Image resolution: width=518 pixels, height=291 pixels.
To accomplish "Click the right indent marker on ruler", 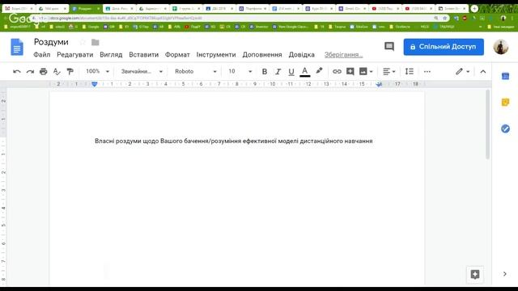I will pyautogui.click(x=380, y=85).
